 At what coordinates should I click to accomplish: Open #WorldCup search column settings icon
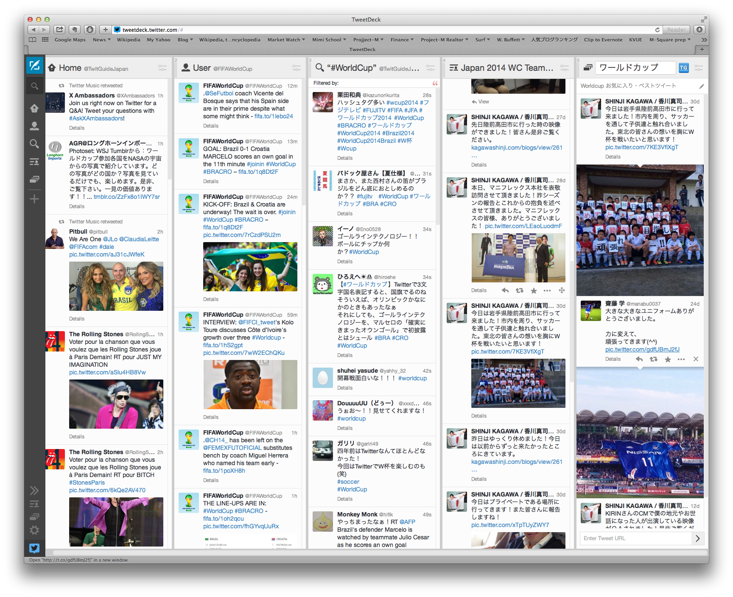(431, 68)
